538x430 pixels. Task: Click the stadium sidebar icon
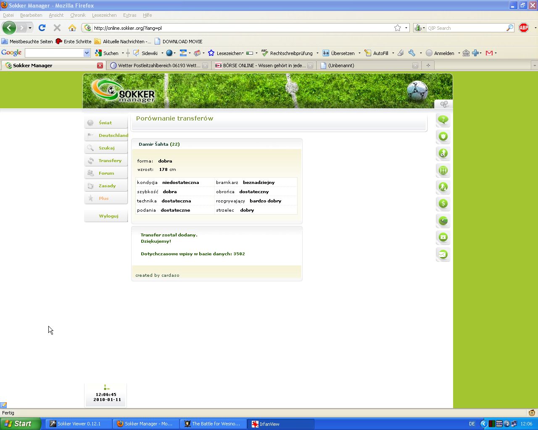point(443,220)
